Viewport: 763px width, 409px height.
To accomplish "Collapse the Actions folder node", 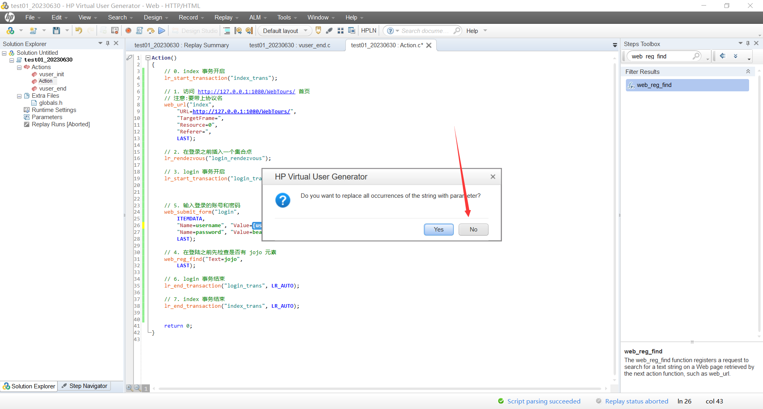I will (19, 68).
